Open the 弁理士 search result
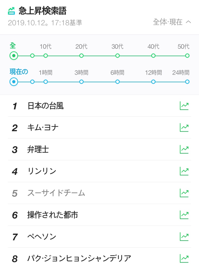Screen dimensions: 199x268 [x=38, y=150]
